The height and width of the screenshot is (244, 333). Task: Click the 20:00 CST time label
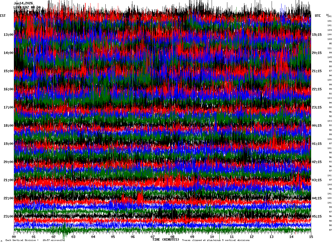tap(9, 162)
